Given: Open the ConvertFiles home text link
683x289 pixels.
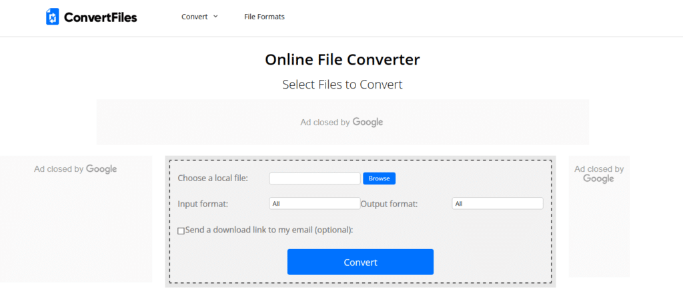Looking at the screenshot, I should [100, 17].
